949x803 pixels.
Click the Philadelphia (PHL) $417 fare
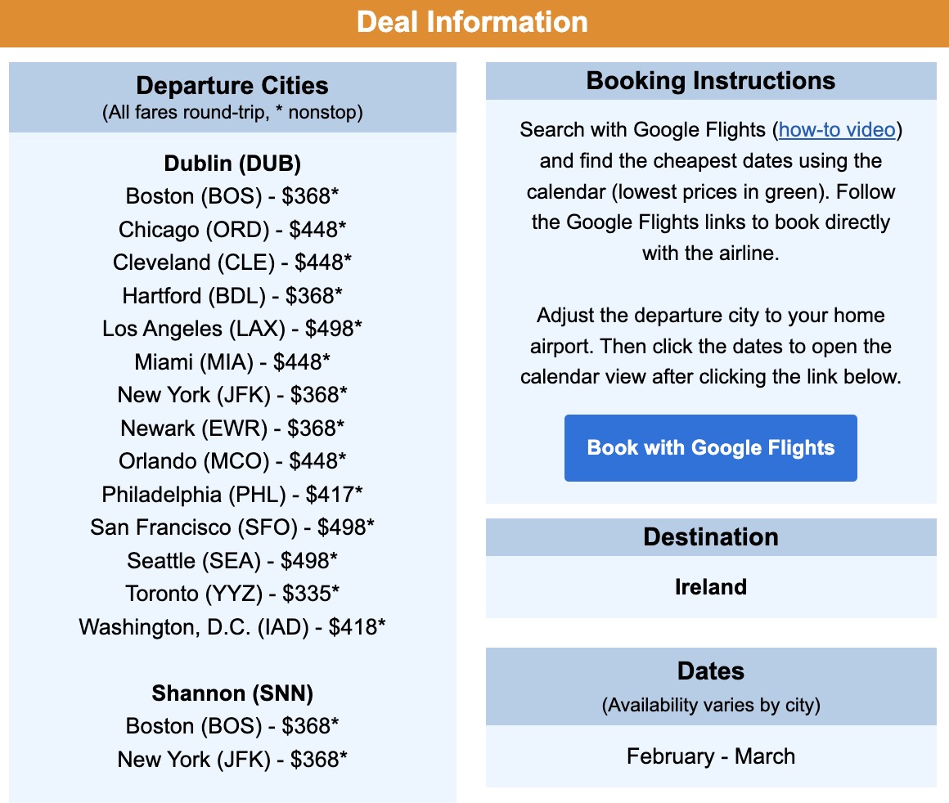(x=232, y=494)
